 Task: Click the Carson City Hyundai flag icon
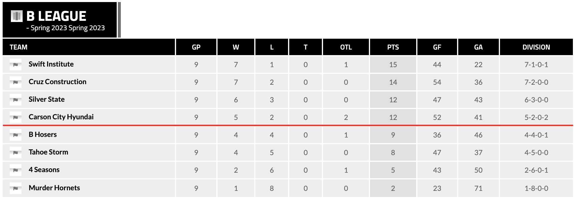tap(16, 117)
